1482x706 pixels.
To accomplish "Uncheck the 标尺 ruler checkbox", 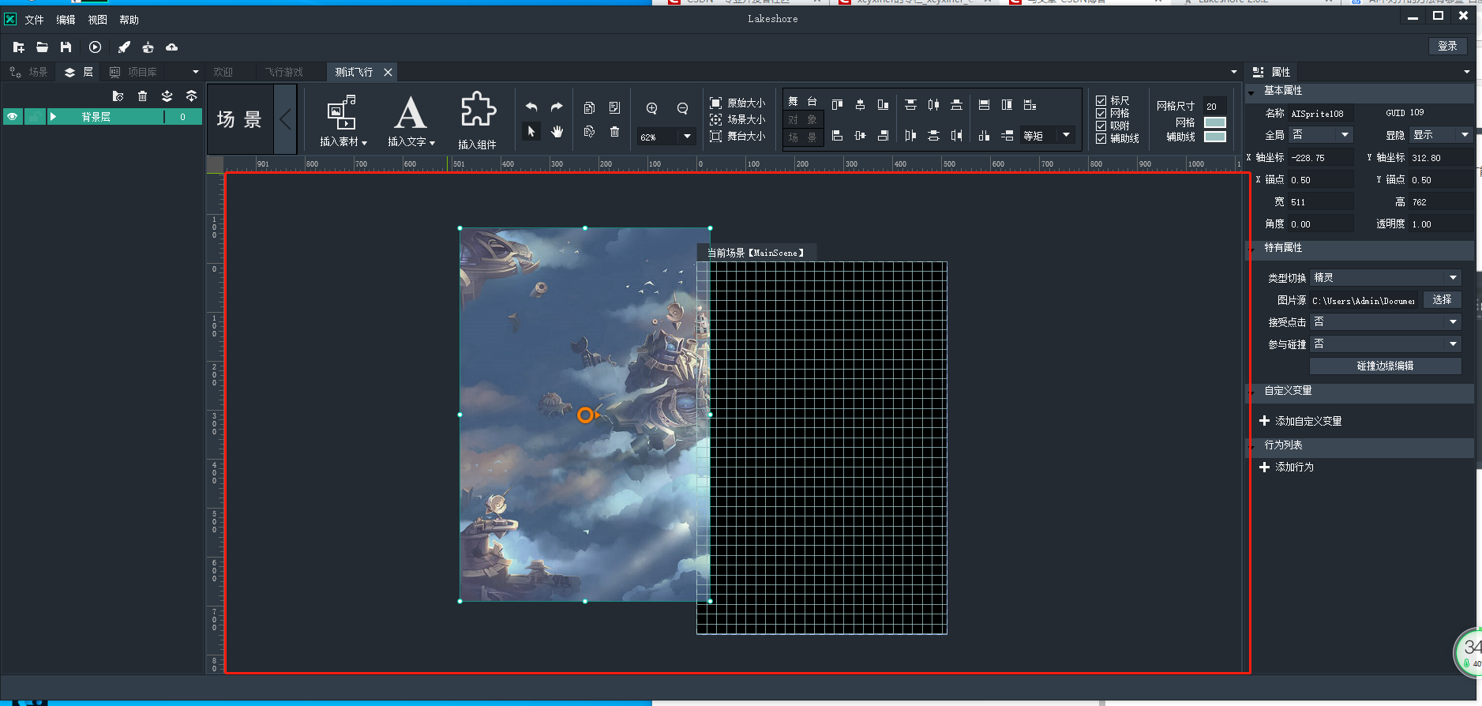I will (x=1101, y=101).
